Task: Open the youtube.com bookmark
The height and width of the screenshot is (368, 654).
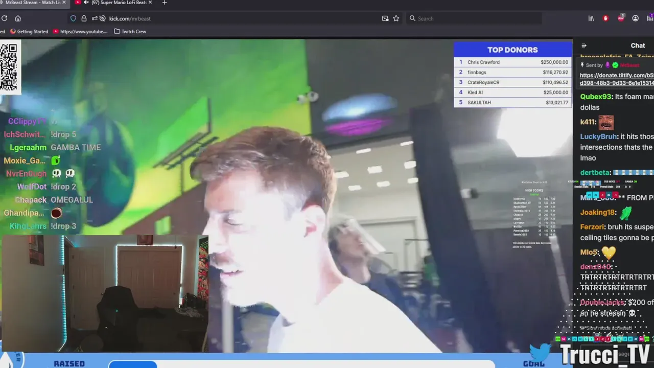Action: click(80, 32)
